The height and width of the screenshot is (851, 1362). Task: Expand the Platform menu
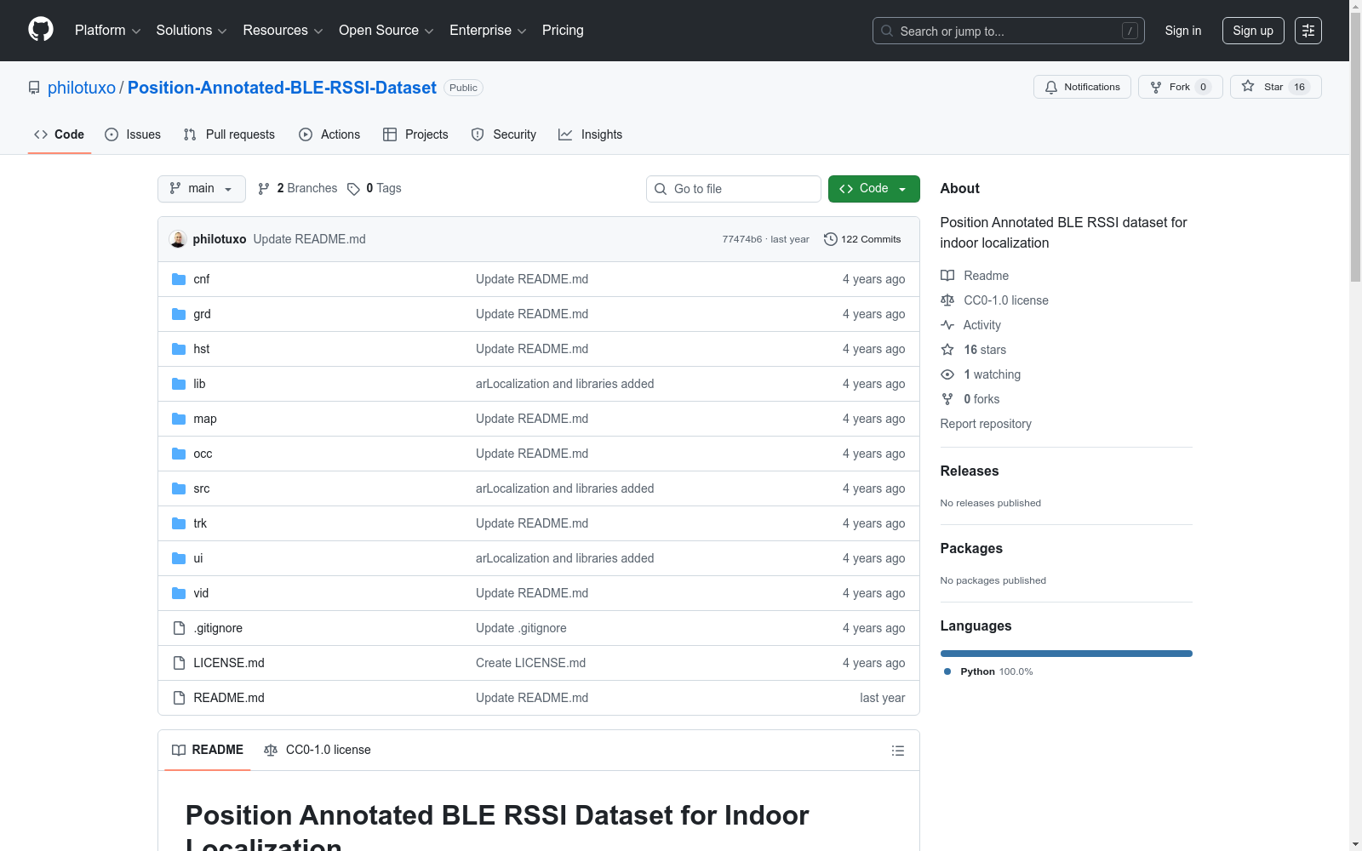pos(107,31)
